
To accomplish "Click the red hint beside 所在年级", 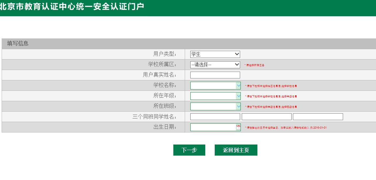I will point(271,97).
